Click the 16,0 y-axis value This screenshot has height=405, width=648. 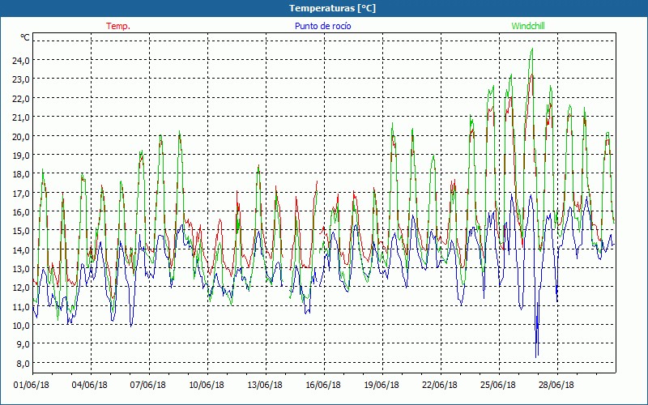[x=21, y=212]
